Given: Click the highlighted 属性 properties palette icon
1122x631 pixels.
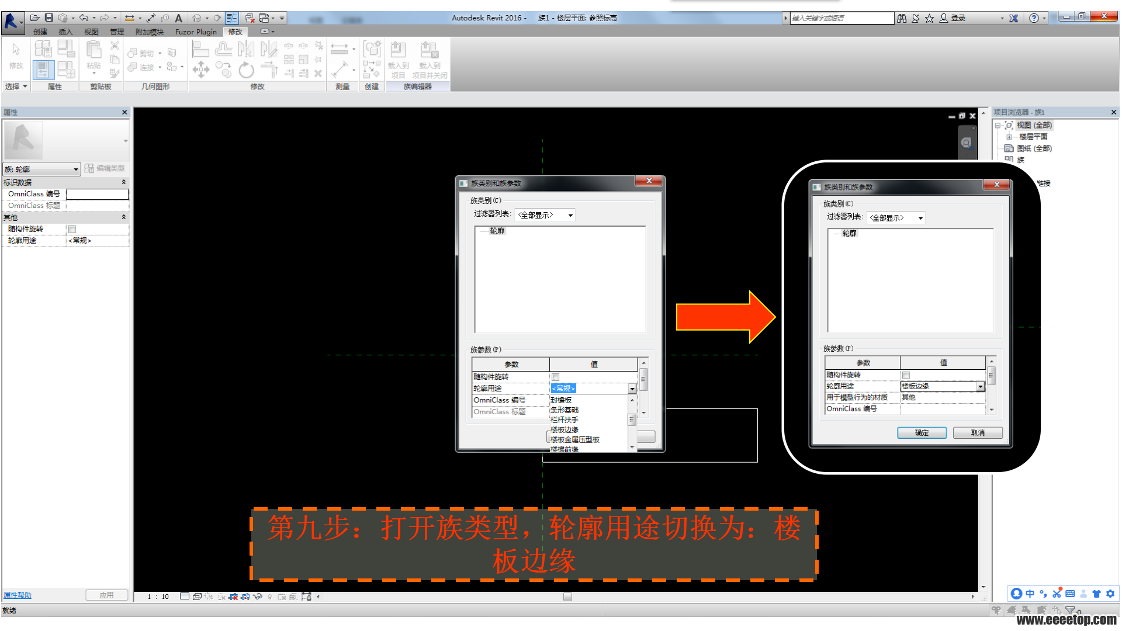Looking at the screenshot, I should click(43, 70).
